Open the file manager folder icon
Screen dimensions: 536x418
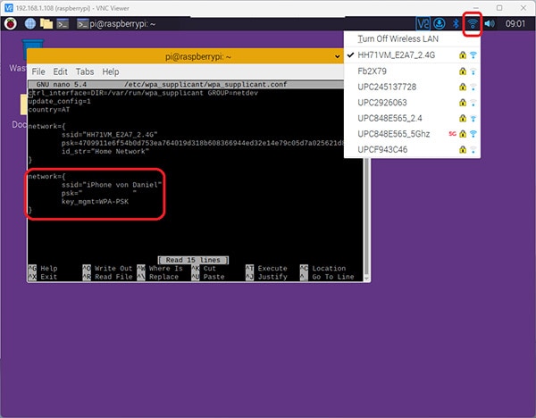click(46, 23)
